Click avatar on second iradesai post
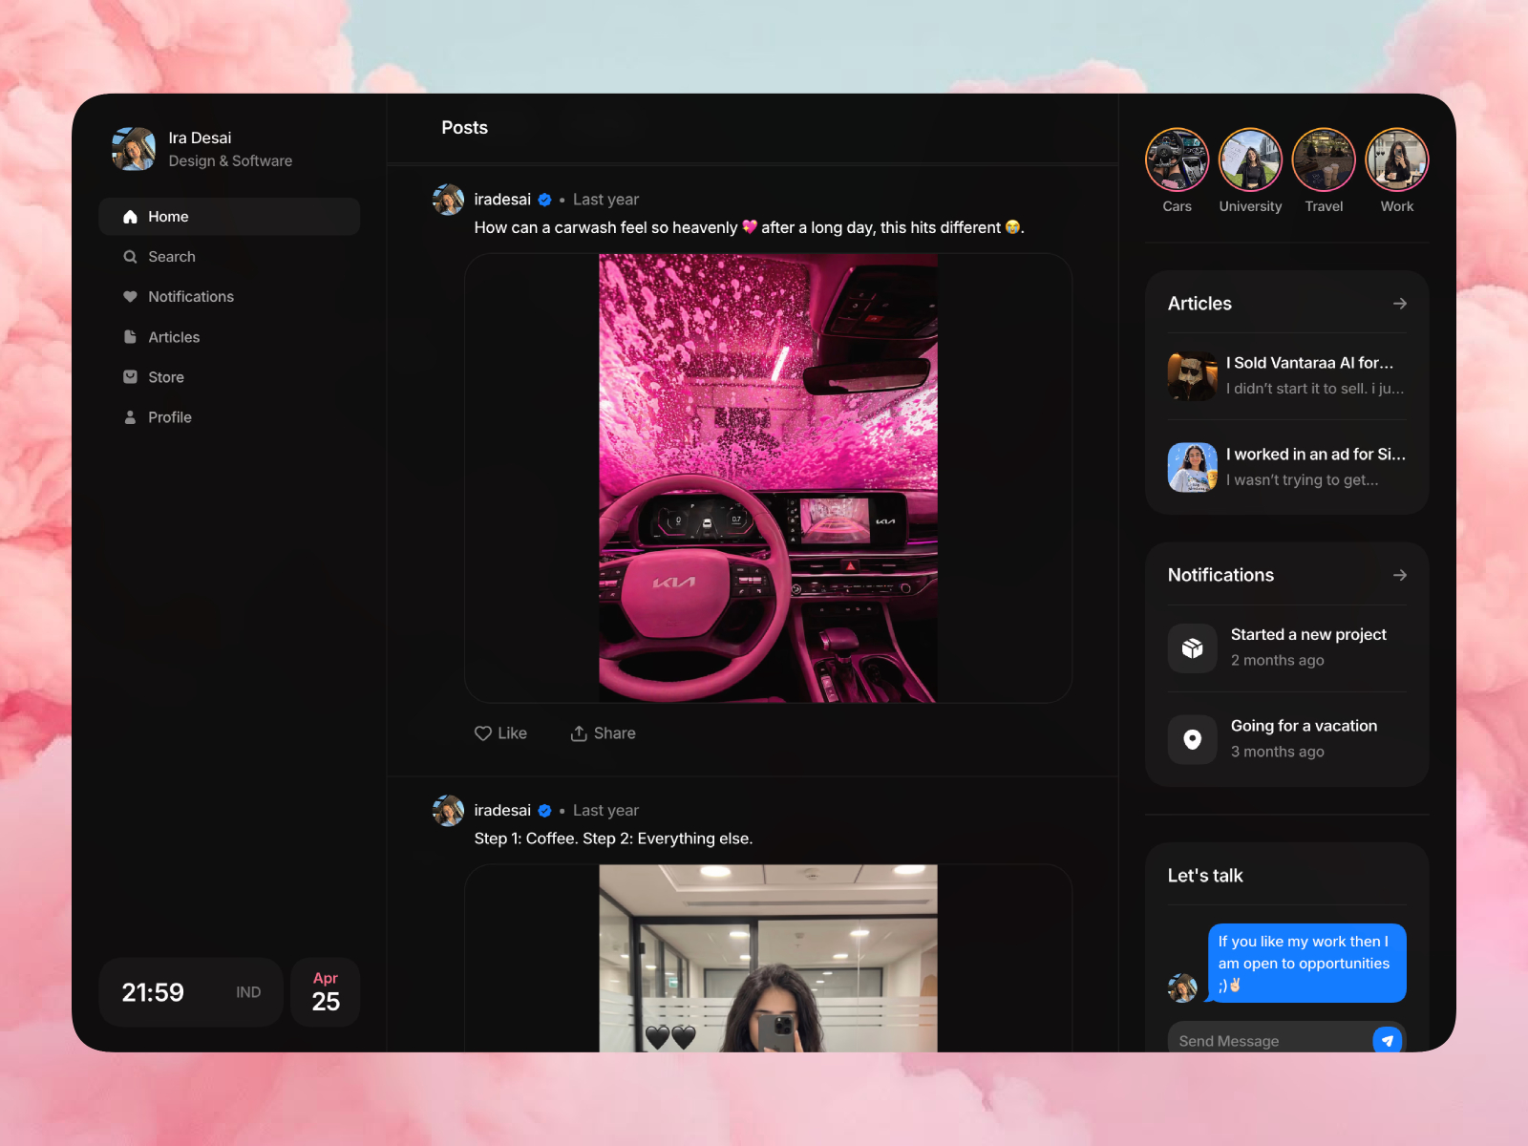Viewport: 1528px width, 1146px height. click(x=448, y=811)
